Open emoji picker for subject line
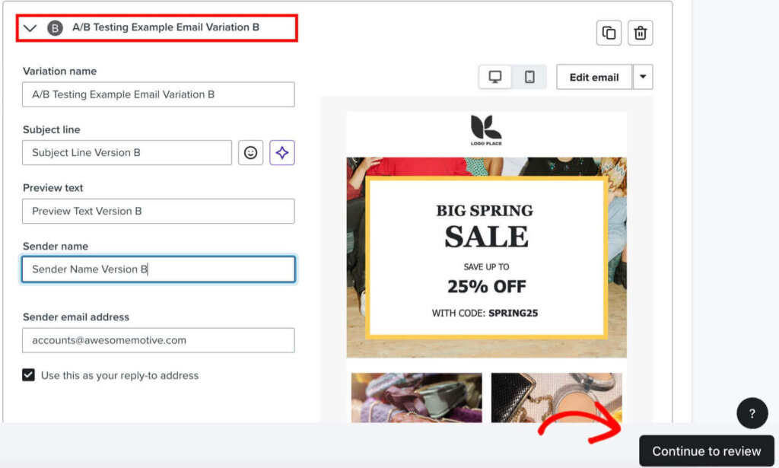The image size is (779, 468). [x=250, y=152]
